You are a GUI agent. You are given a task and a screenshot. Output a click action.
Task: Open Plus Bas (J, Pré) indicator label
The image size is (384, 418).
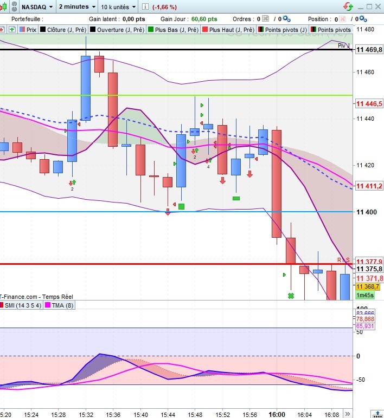[174, 30]
